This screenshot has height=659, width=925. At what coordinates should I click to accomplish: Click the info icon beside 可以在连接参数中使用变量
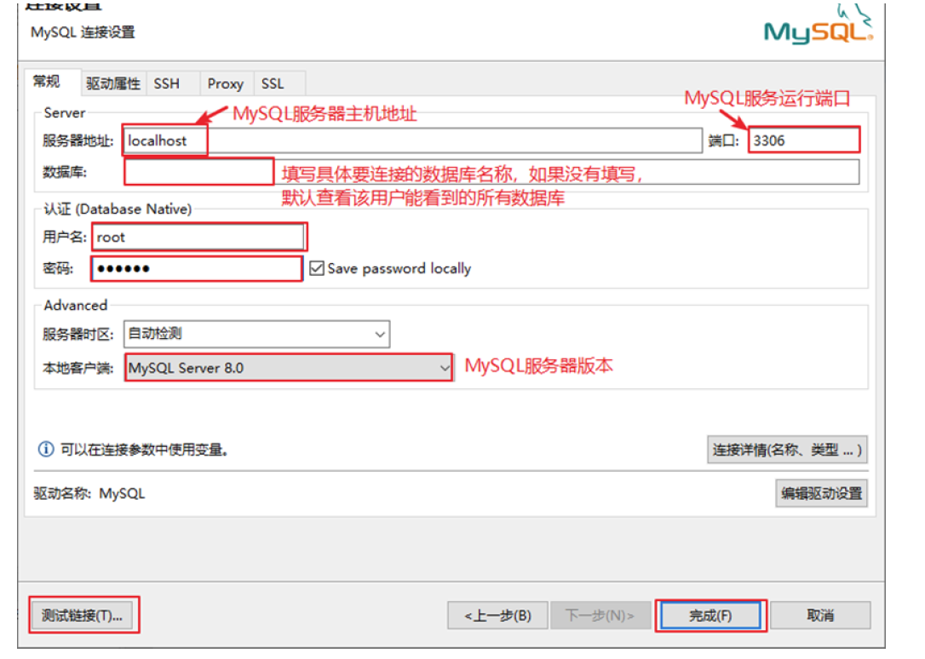[46, 450]
